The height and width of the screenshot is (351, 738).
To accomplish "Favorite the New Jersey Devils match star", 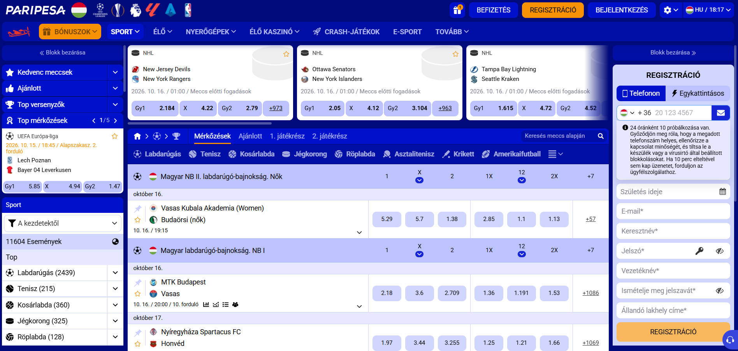I will [286, 54].
